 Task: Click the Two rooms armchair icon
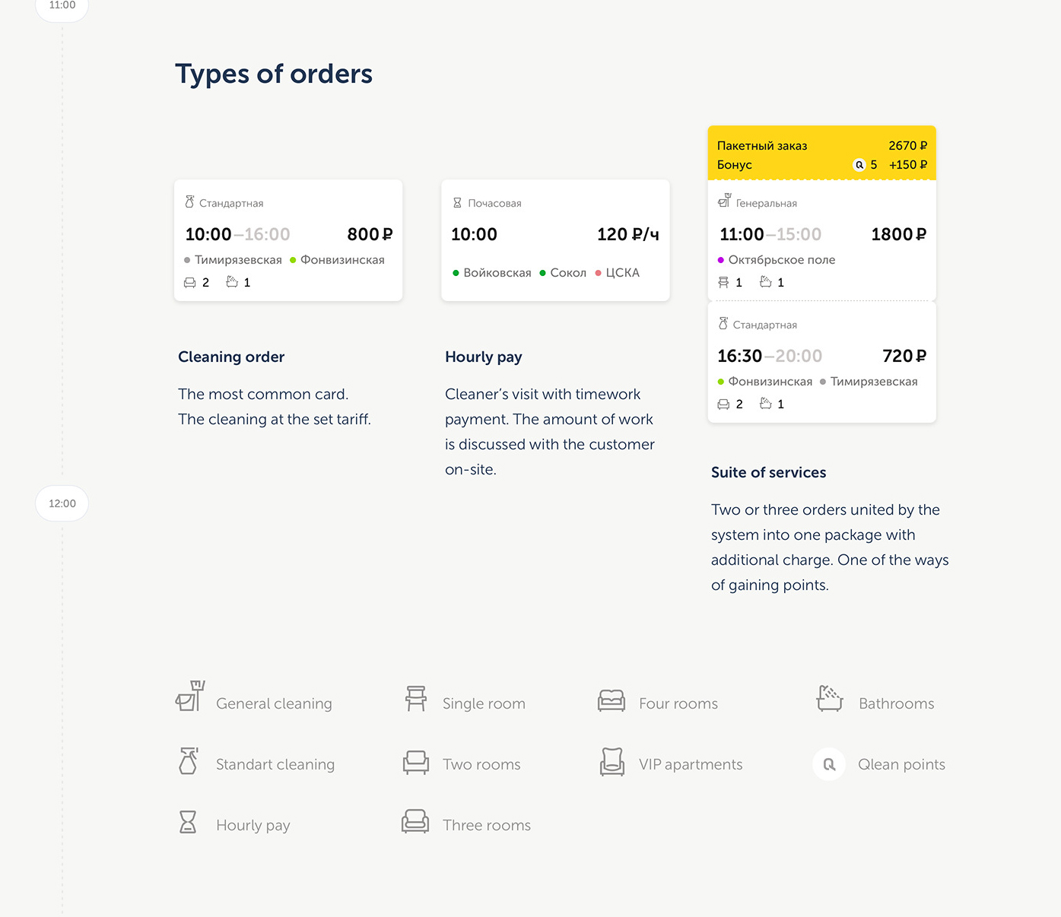pos(416,762)
